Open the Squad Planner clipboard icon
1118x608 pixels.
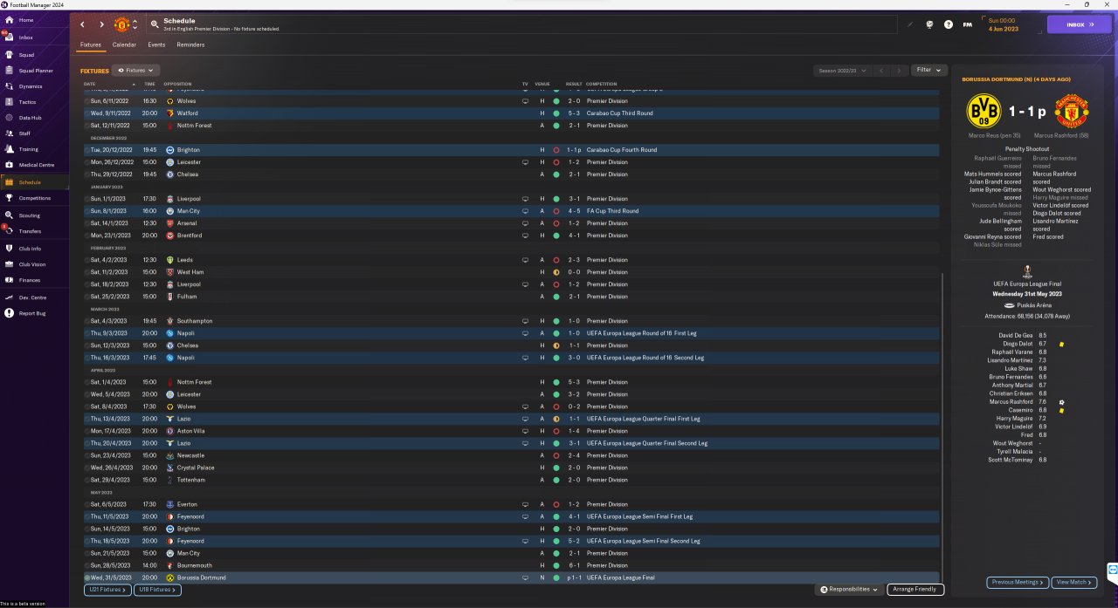(x=9, y=71)
